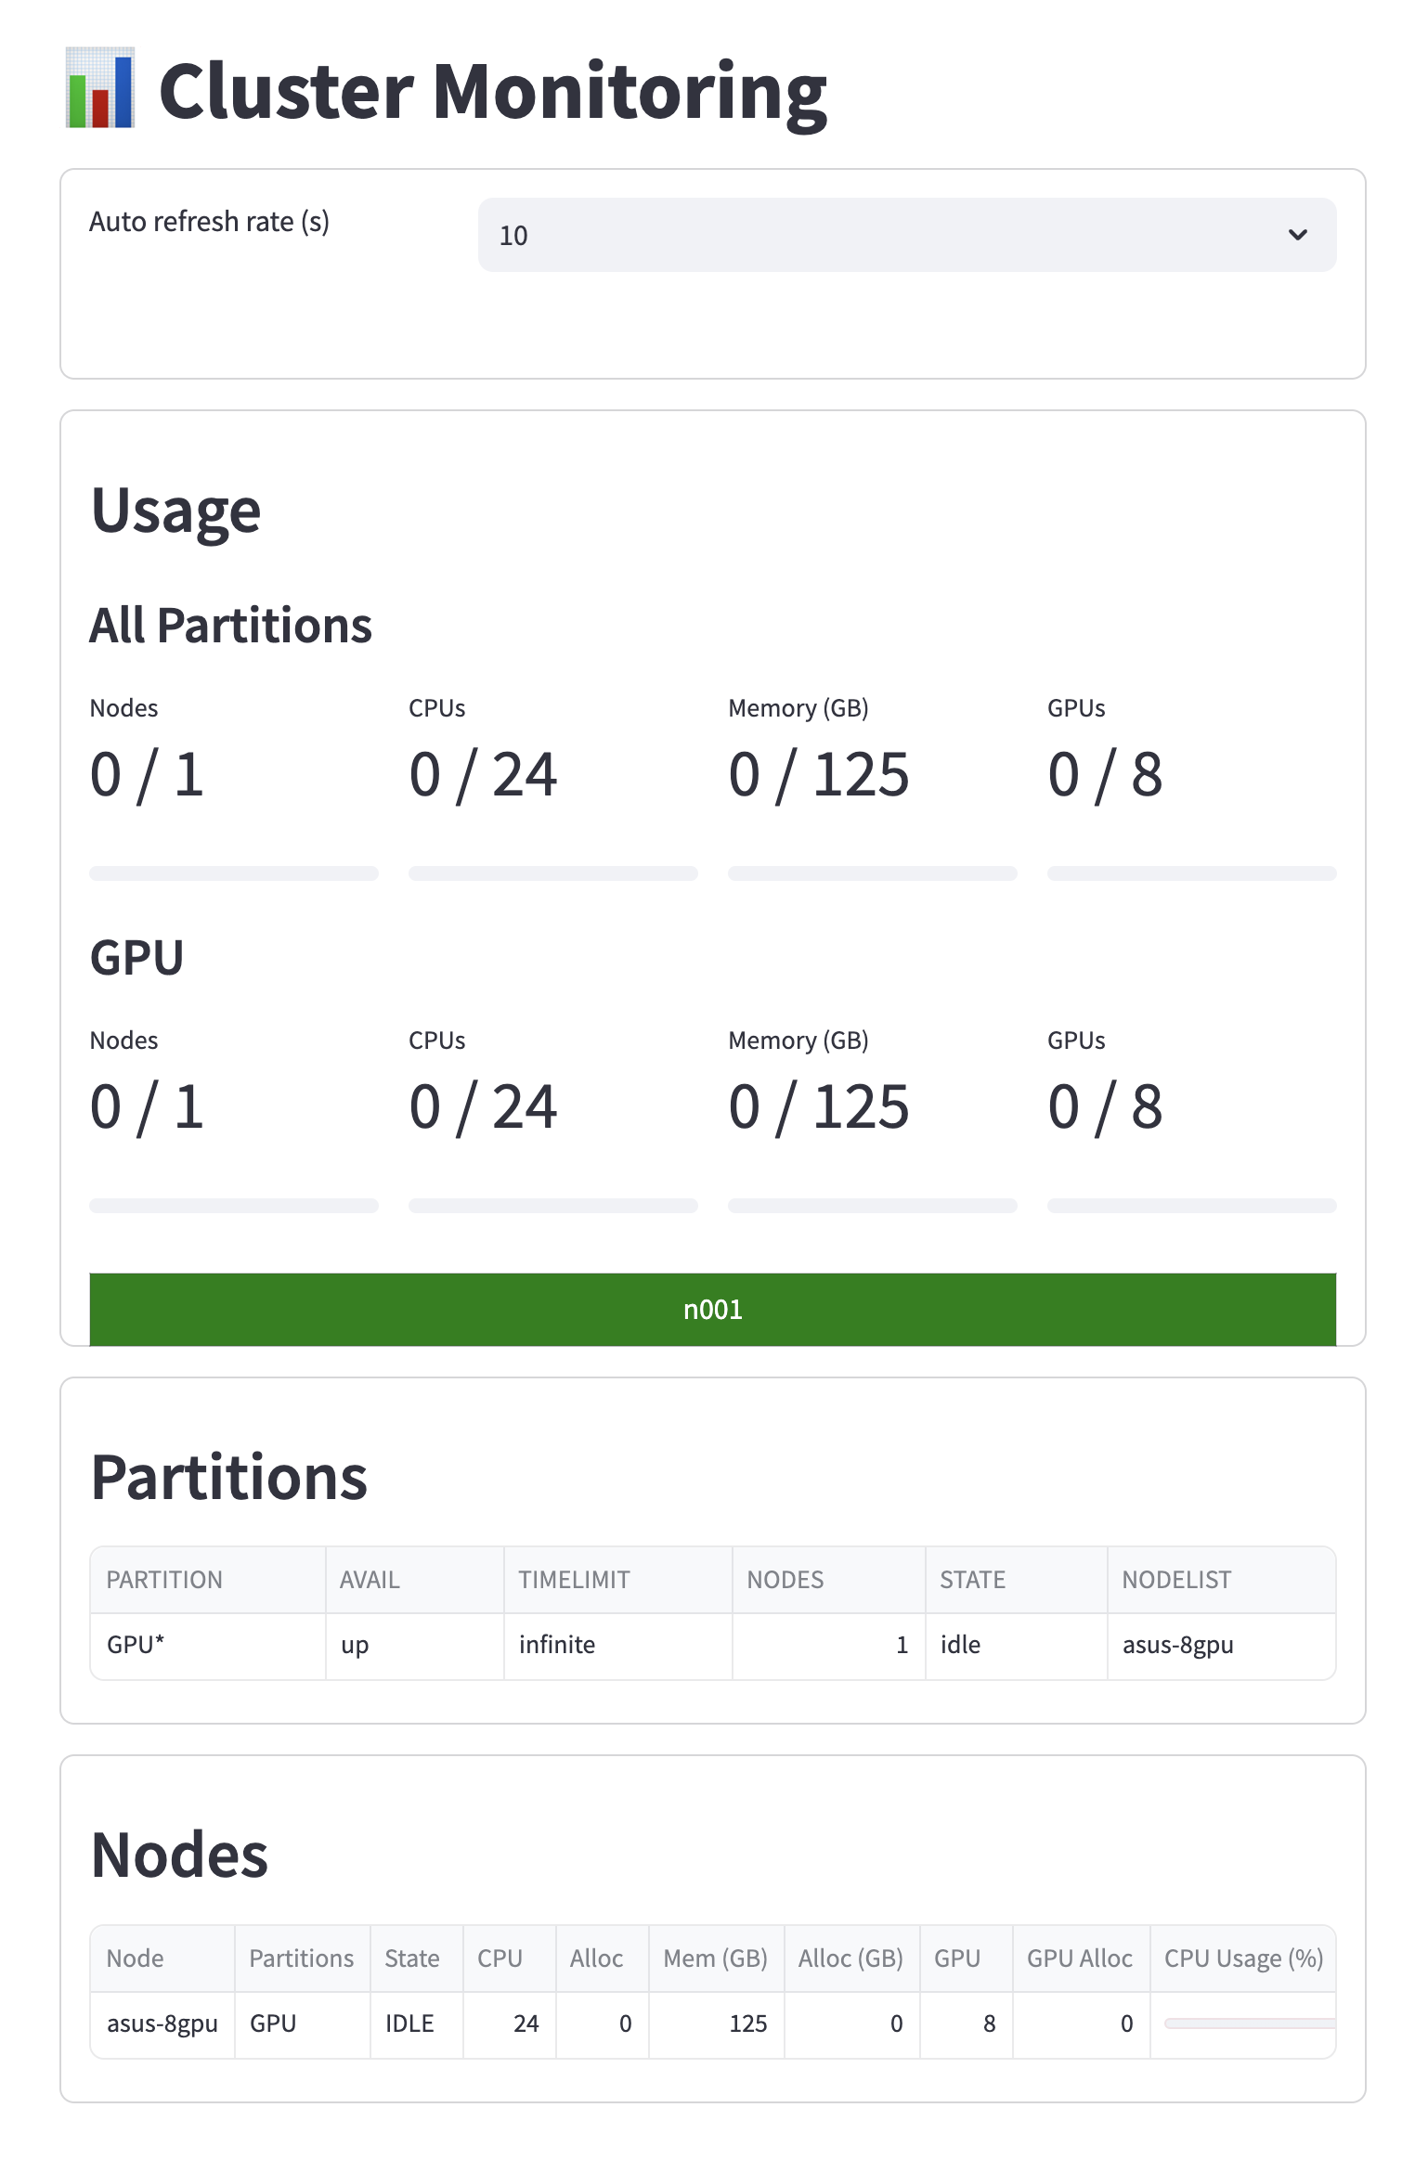This screenshot has height=2172, width=1428.
Task: Click the PARTITION column header
Action: (164, 1580)
